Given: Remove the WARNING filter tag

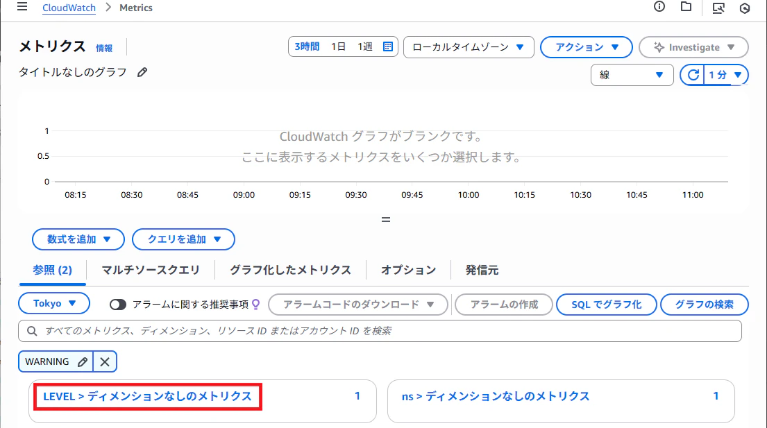Looking at the screenshot, I should (105, 361).
